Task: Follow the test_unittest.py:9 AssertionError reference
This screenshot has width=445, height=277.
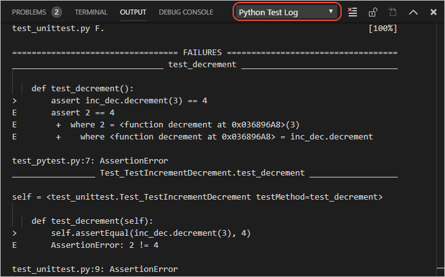Action: click(x=94, y=269)
